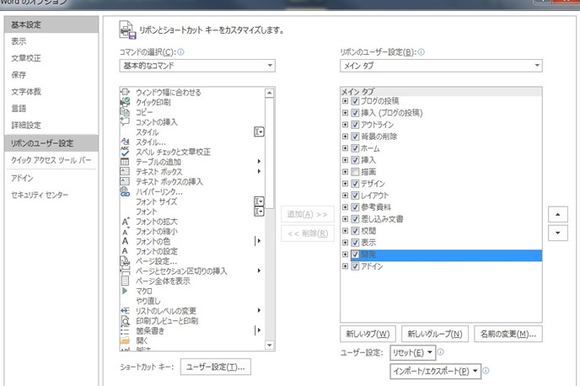Open the コマンドの選択 dropdown
Screen dimensions: 580x386
[197, 66]
